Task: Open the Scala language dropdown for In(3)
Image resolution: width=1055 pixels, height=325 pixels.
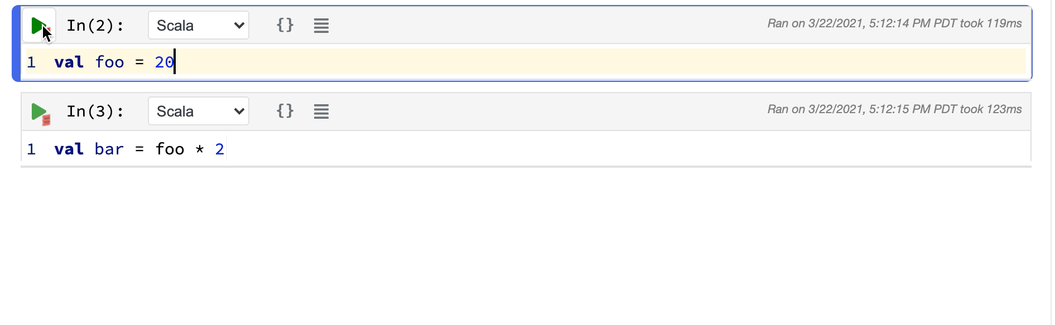Action: [x=199, y=111]
